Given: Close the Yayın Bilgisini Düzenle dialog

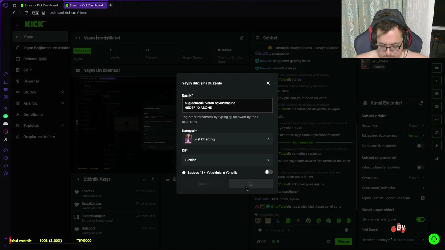Looking at the screenshot, I should [x=268, y=83].
